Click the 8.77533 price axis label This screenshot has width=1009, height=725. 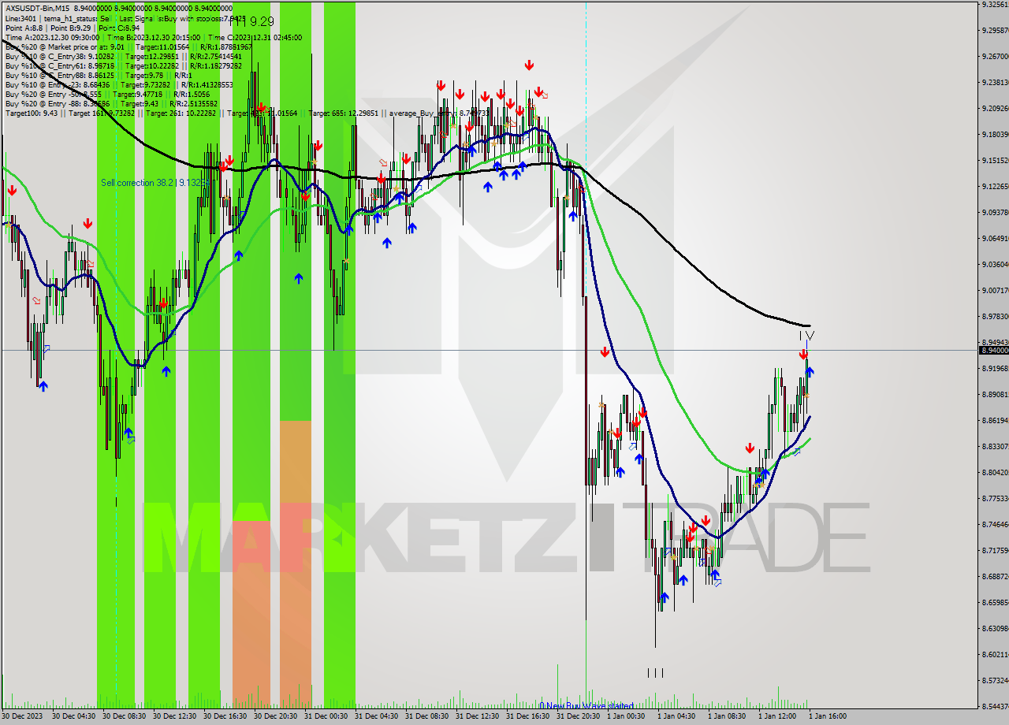tap(995, 499)
